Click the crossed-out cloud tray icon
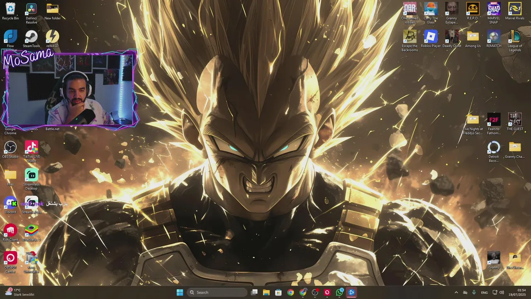531x299 pixels. 465,292
